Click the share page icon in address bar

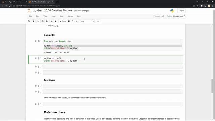pos(193,6)
